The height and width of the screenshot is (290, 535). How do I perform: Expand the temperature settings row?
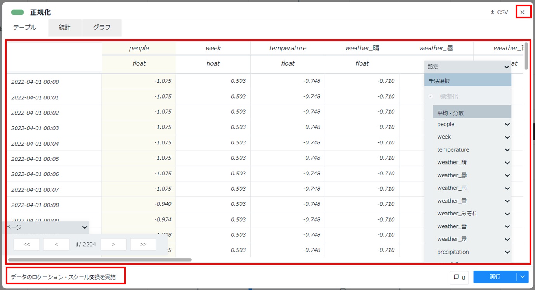[x=507, y=150]
